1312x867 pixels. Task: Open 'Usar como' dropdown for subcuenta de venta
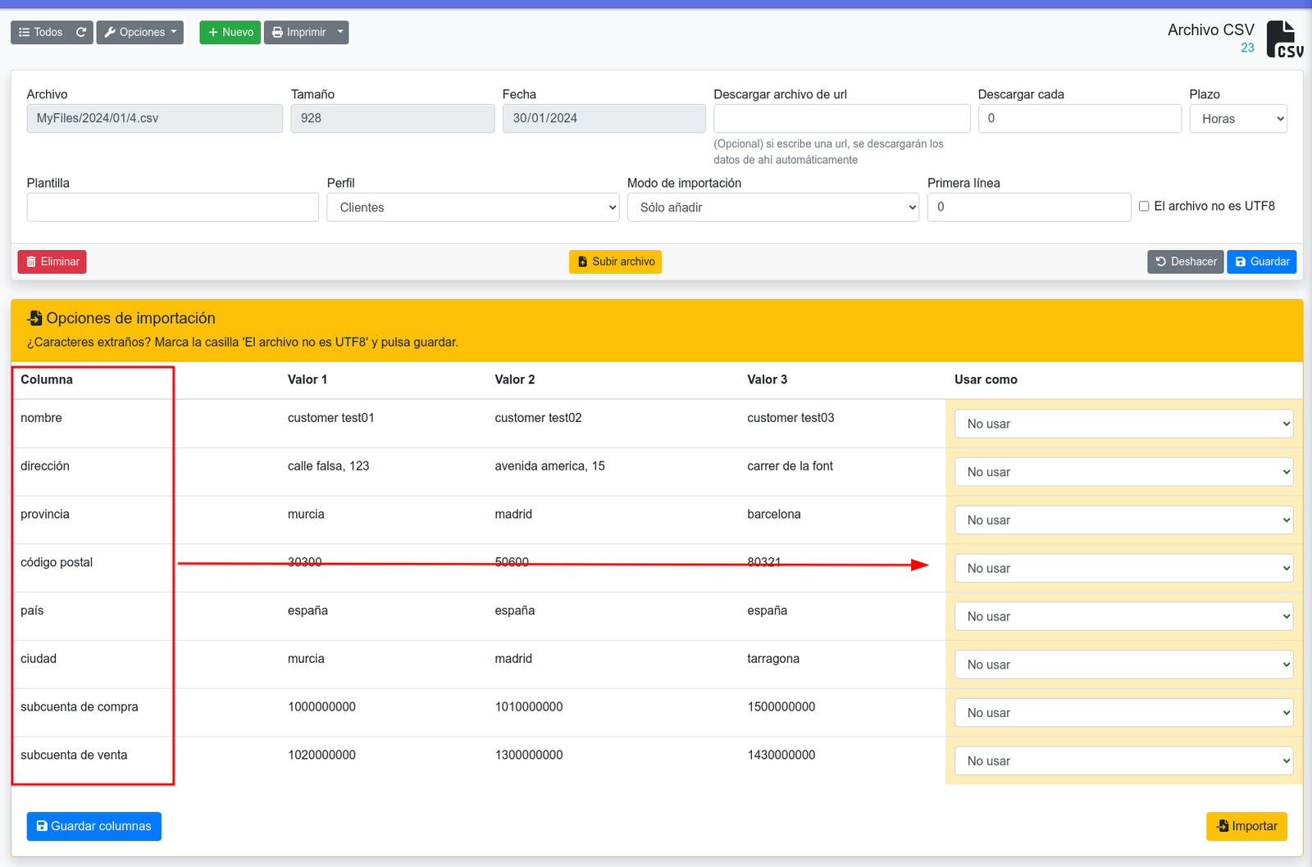[1124, 761]
